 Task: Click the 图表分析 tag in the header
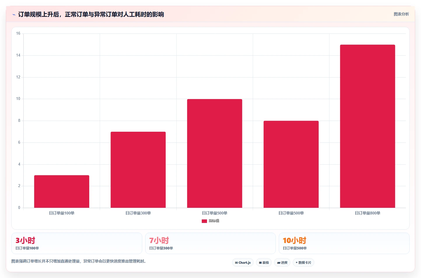click(x=401, y=14)
